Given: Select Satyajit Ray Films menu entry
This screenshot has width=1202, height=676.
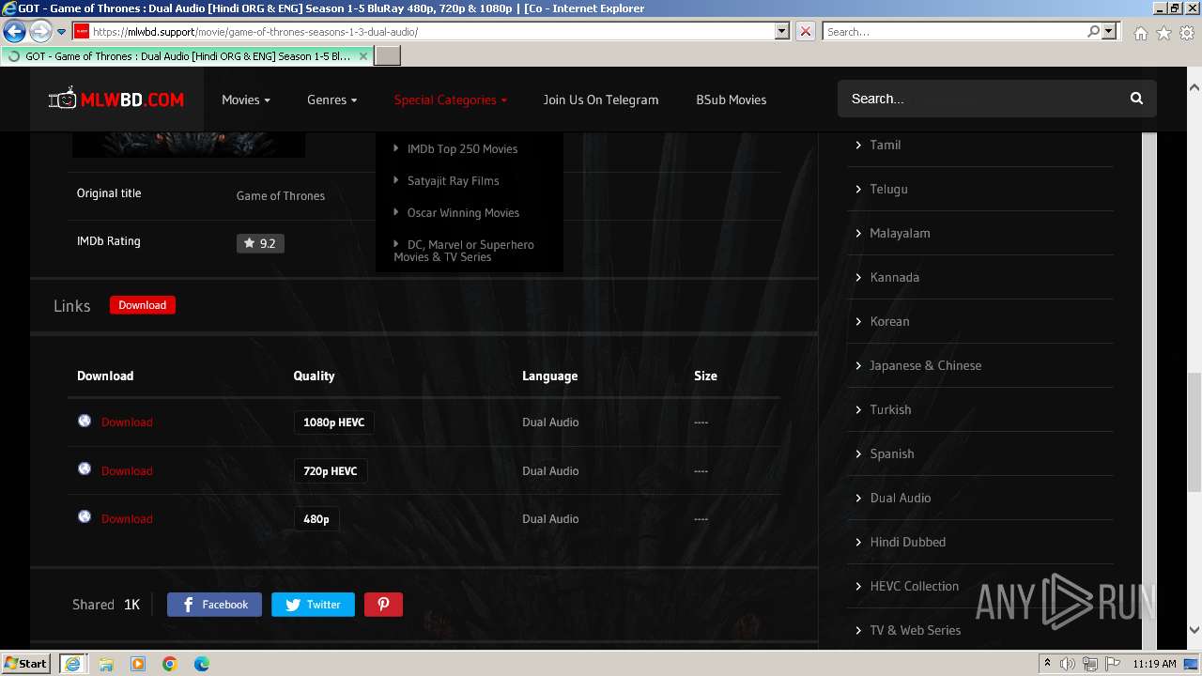Looking at the screenshot, I should click(x=453, y=180).
